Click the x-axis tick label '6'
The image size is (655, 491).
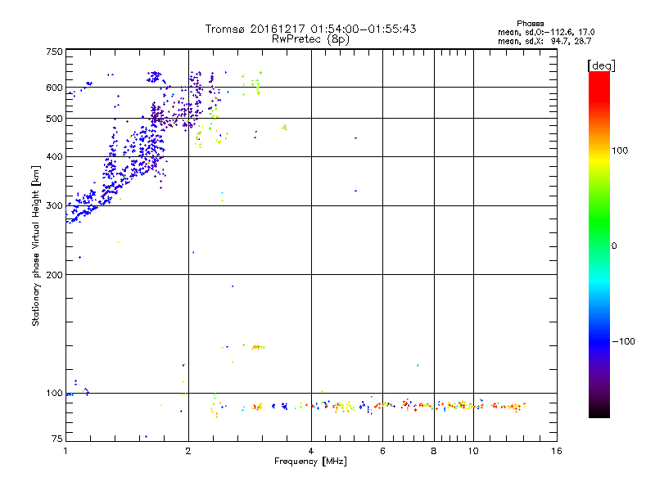[x=382, y=451]
